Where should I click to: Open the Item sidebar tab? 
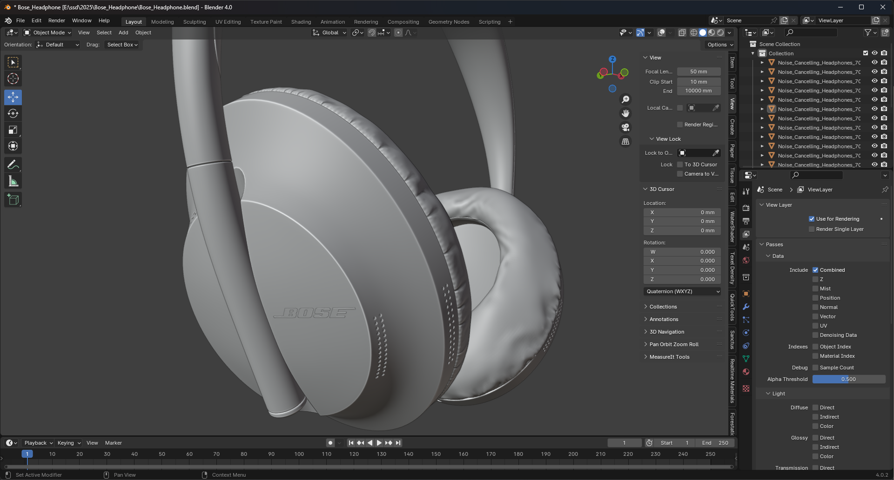732,62
